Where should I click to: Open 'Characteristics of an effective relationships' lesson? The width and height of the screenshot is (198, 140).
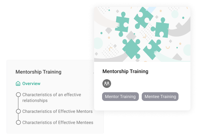[x=52, y=97]
